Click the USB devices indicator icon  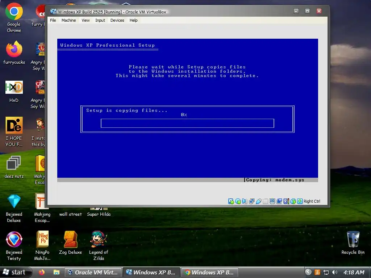click(258, 201)
